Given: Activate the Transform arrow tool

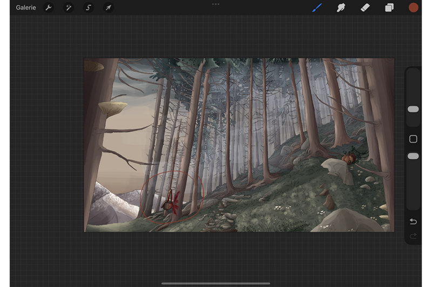Looking at the screenshot, I should pos(109,8).
